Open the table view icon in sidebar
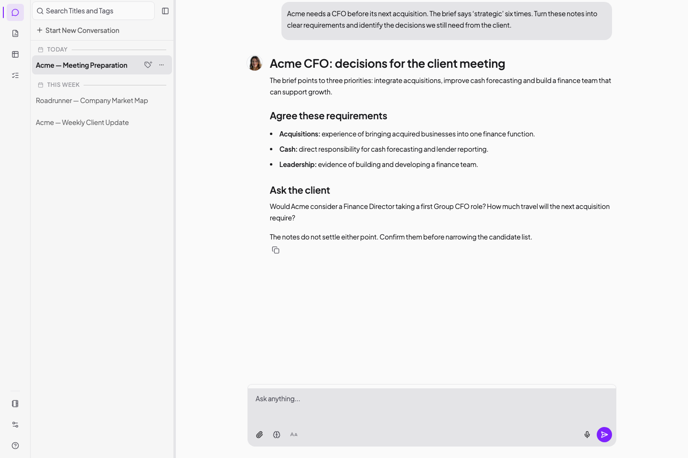 (15, 54)
